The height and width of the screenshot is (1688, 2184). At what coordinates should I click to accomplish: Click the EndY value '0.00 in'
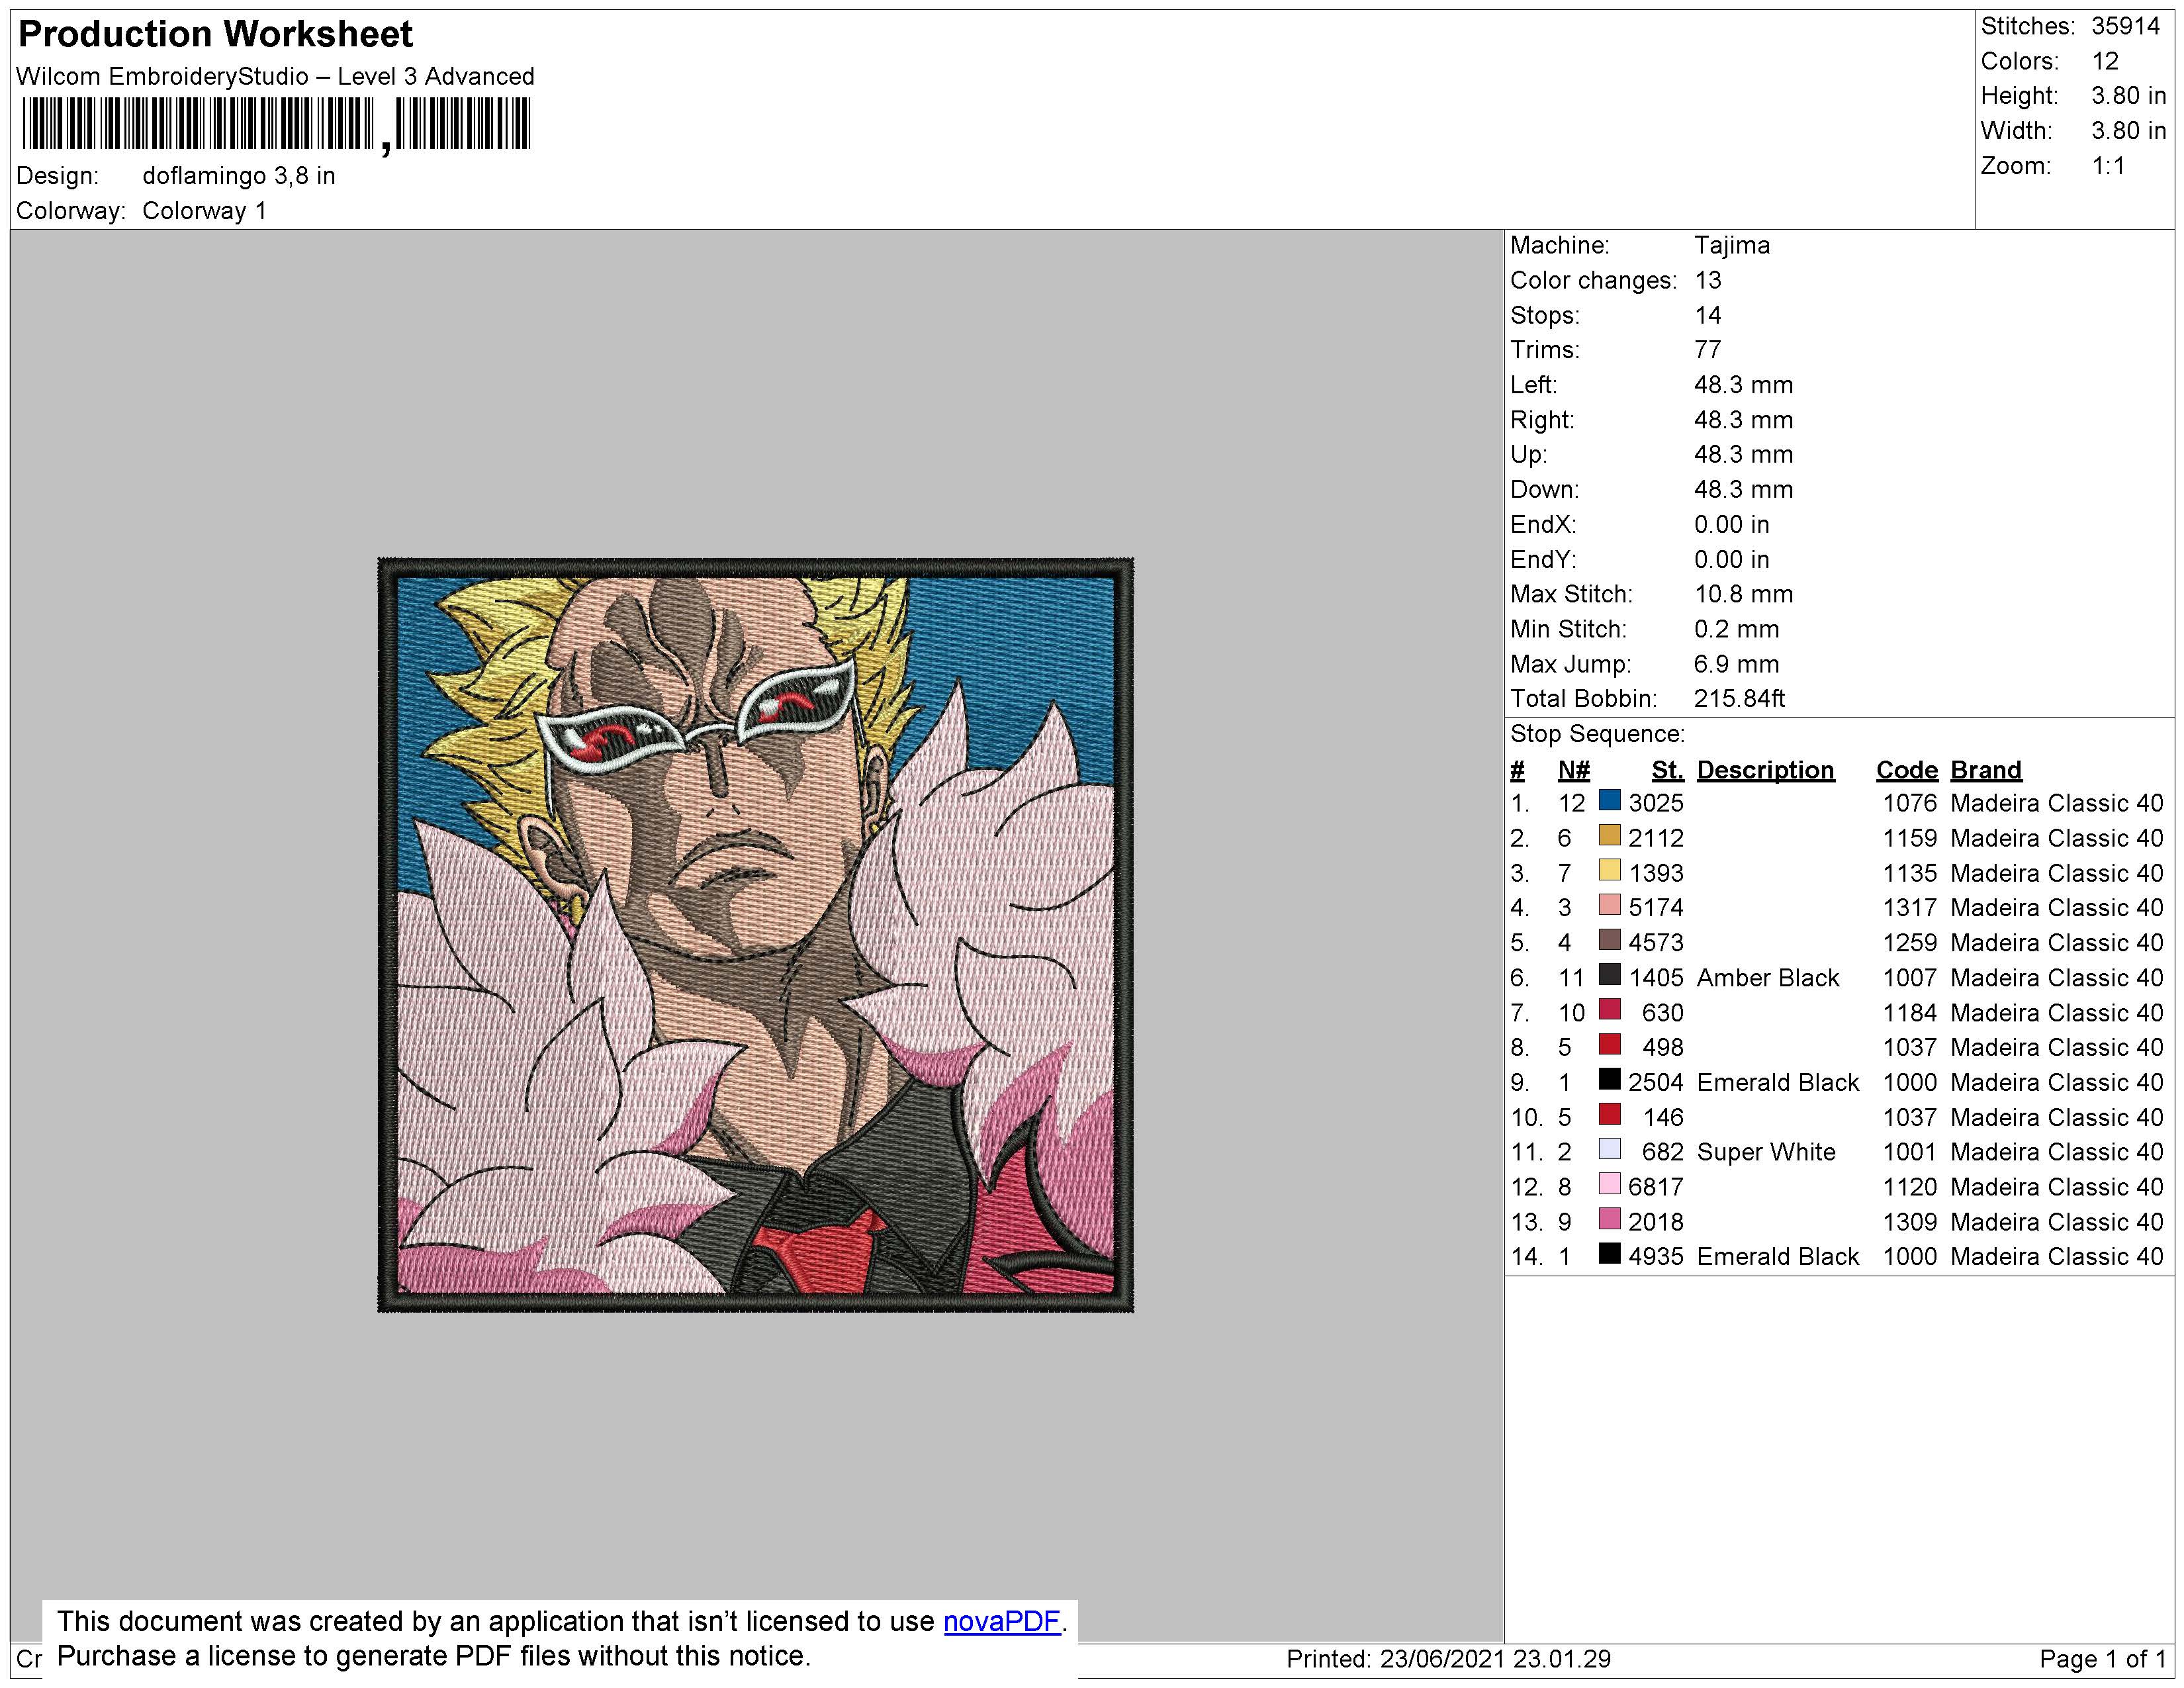1731,559
